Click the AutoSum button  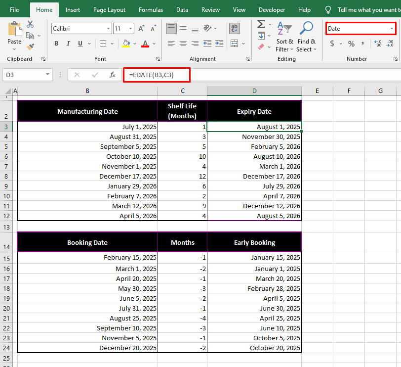260,24
